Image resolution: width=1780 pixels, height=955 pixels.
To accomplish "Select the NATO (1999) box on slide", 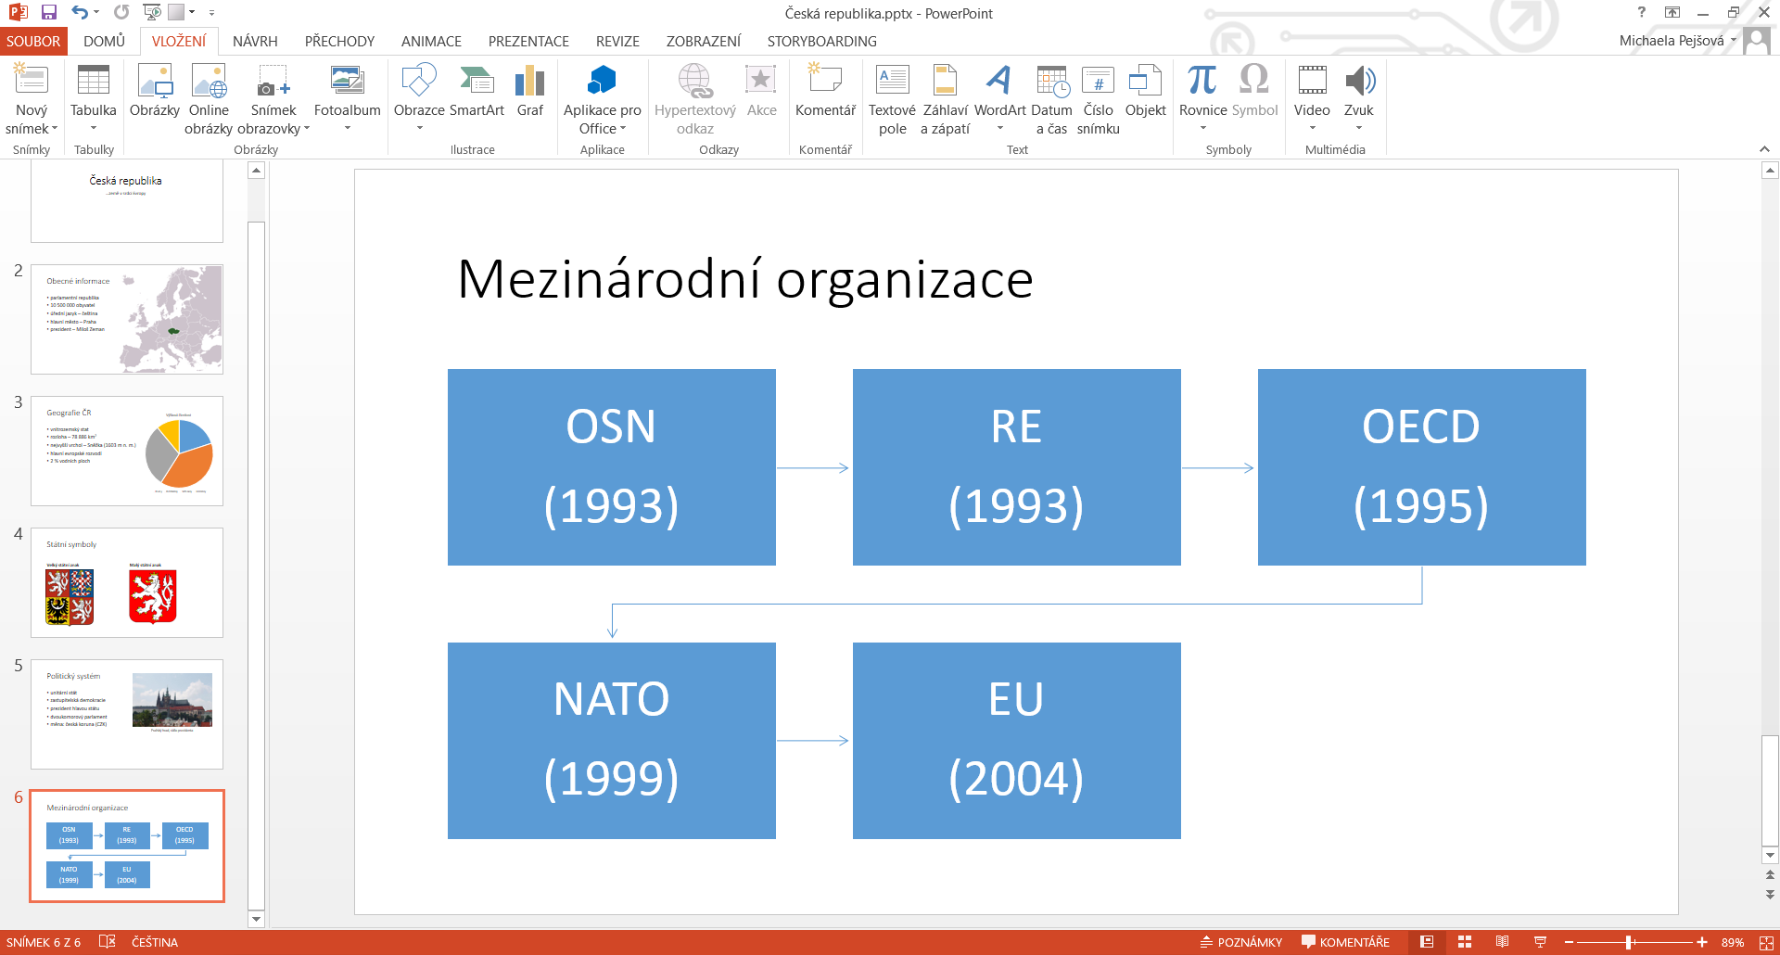I will click(612, 741).
